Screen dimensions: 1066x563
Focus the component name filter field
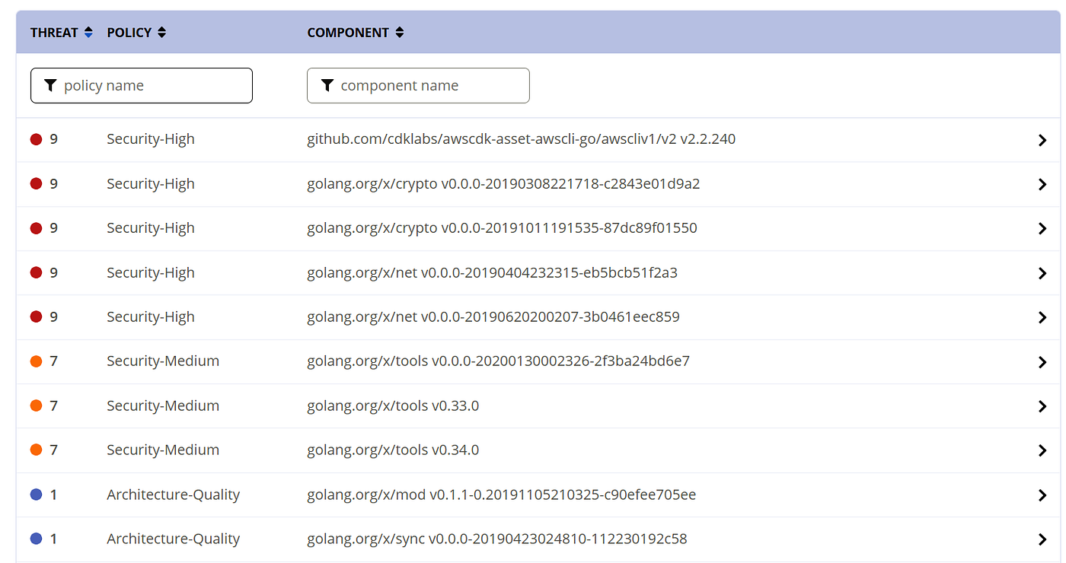click(x=418, y=85)
